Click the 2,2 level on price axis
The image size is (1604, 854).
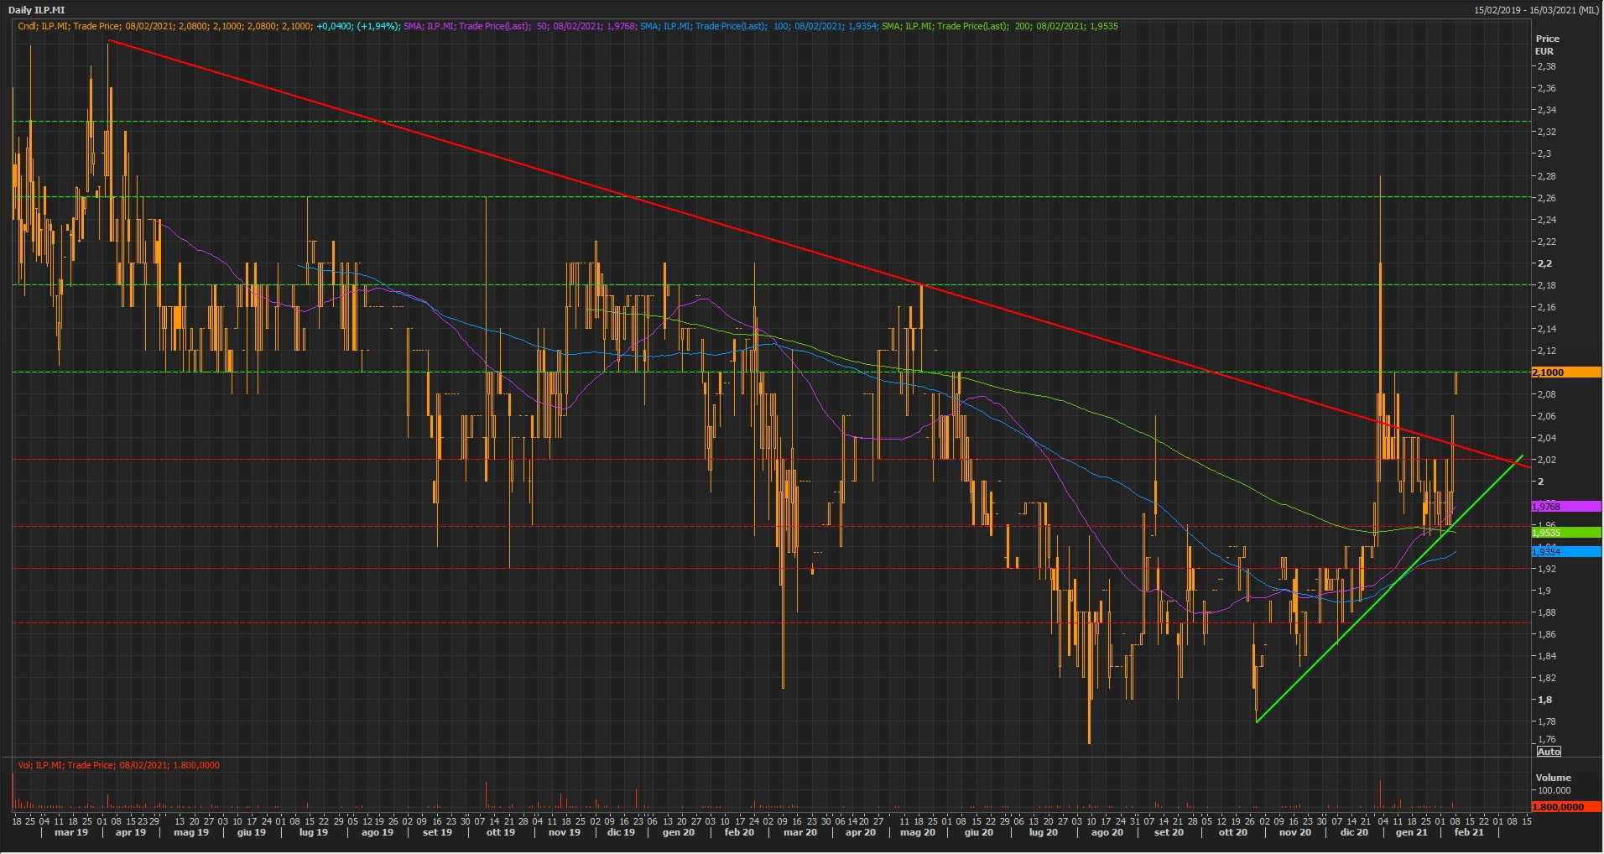1544,263
